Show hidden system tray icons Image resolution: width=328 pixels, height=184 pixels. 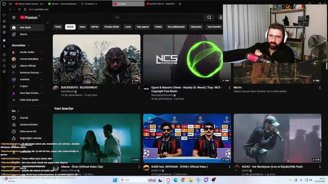pos(290,180)
